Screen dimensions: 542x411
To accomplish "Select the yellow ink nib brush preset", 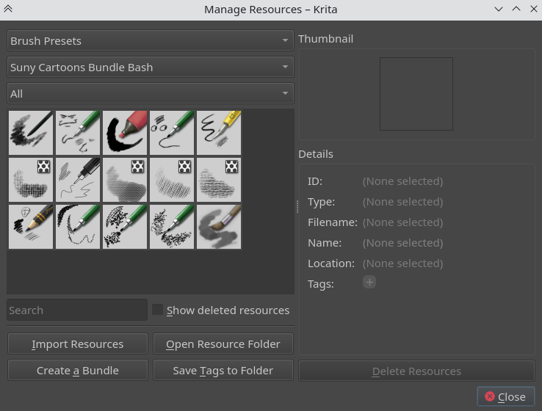I will click(x=219, y=133).
